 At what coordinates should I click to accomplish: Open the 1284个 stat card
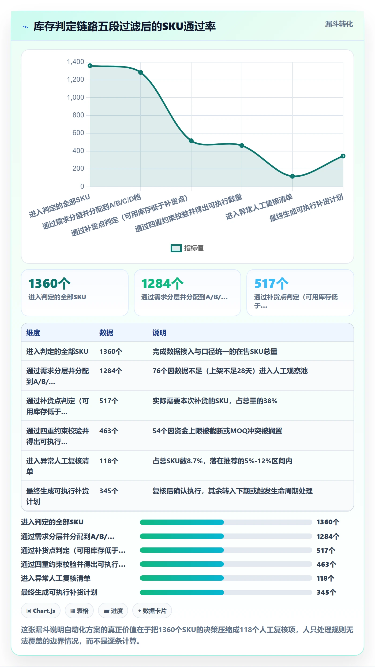(x=187, y=293)
